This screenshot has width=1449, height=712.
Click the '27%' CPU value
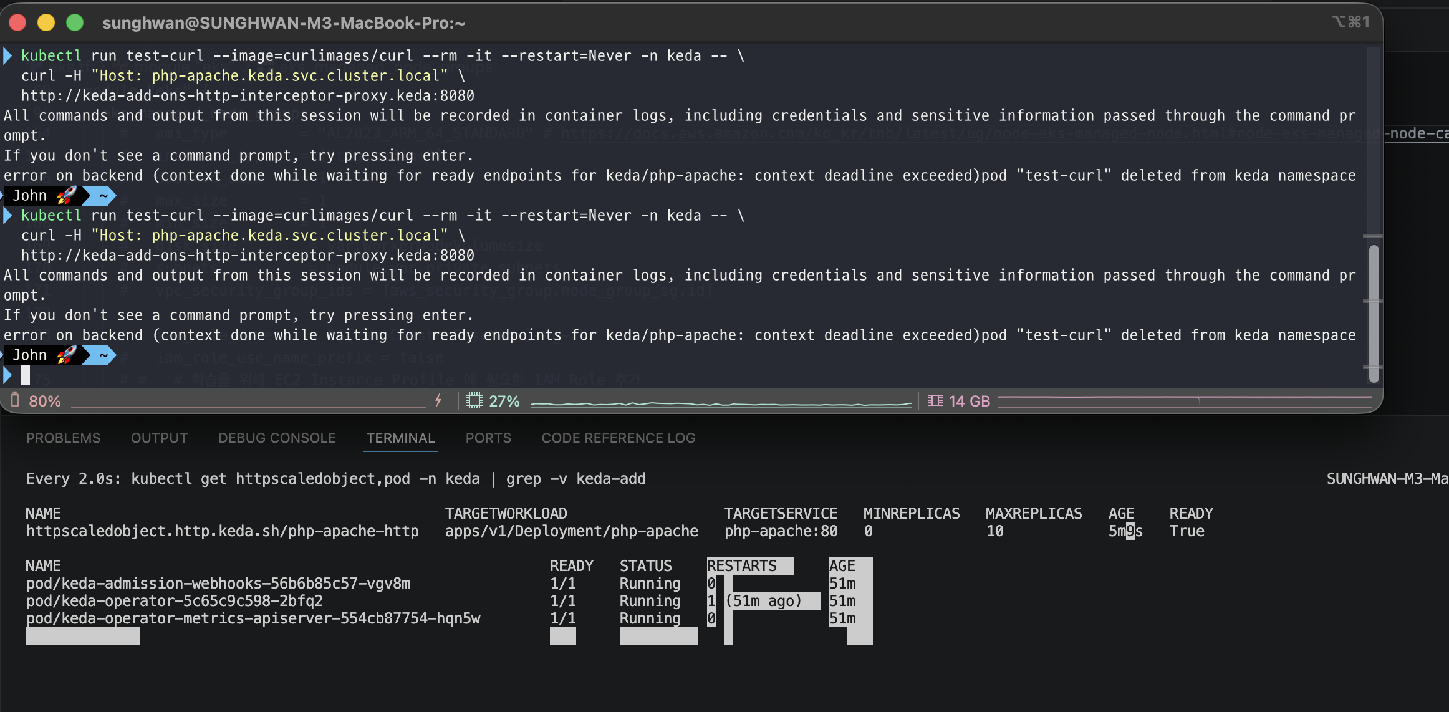coord(504,401)
